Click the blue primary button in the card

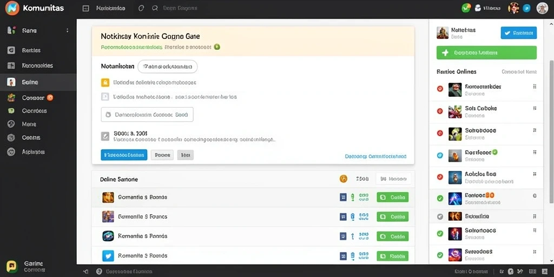[x=124, y=155]
